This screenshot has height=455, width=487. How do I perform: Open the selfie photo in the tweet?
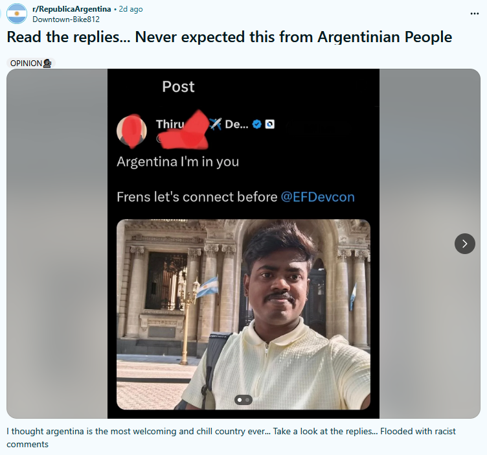(x=243, y=314)
